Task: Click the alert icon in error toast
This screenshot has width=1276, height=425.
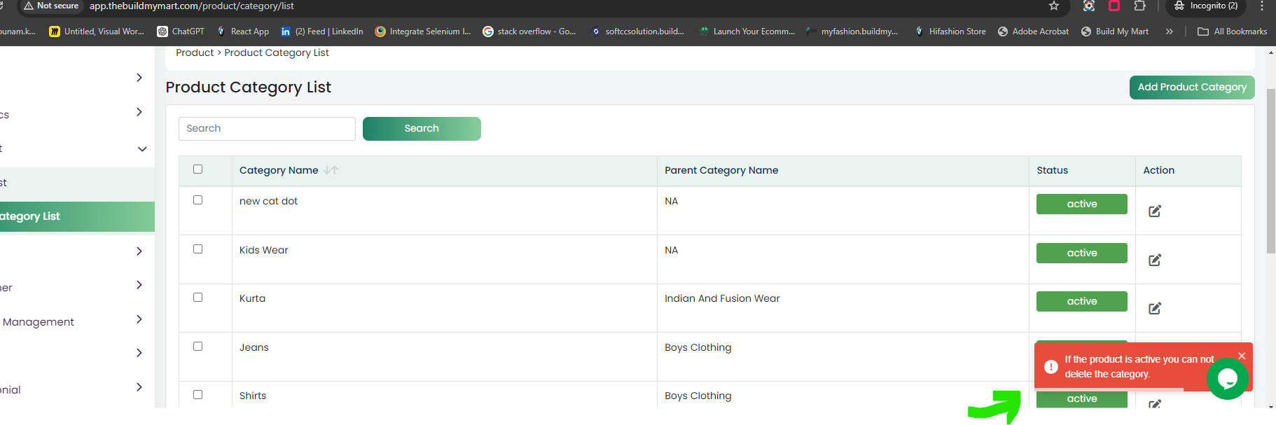Action: (x=1050, y=367)
